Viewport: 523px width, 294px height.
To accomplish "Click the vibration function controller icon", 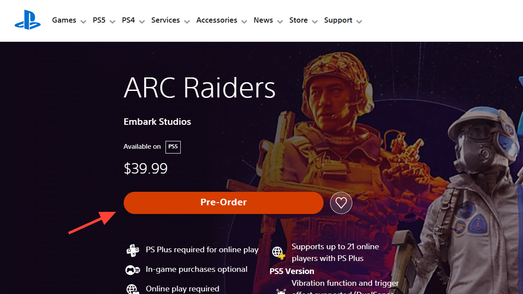I will [281, 291].
